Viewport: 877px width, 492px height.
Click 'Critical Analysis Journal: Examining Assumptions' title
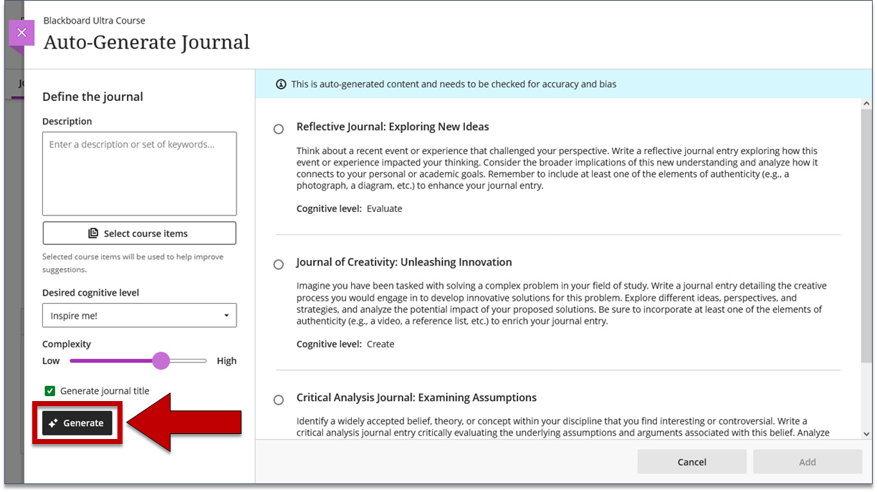(x=416, y=397)
